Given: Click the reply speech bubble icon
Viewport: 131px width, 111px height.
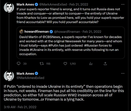Looking at the screenshot, I should coord(19,64).
